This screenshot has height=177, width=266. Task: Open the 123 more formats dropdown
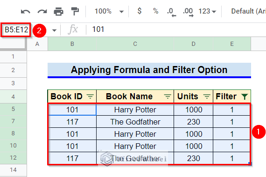207,11
